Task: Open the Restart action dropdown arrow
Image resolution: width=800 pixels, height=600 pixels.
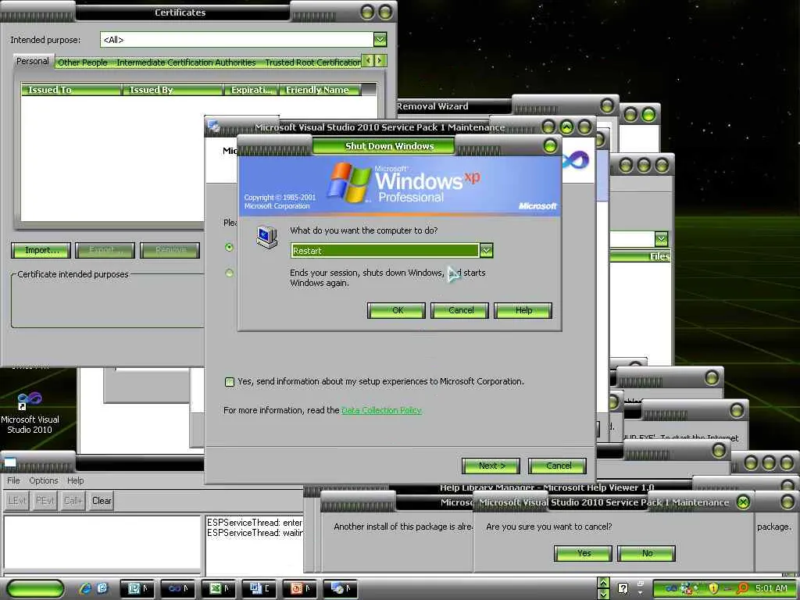Action: coord(486,251)
